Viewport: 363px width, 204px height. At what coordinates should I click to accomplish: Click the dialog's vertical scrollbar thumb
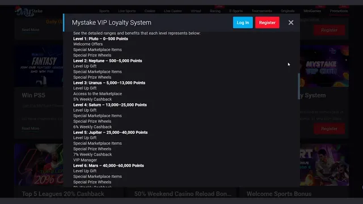pyautogui.click(x=299, y=86)
